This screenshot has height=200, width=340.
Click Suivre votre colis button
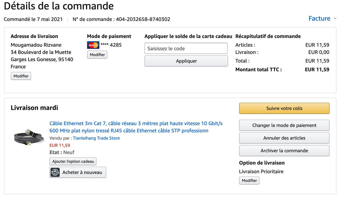(x=284, y=109)
